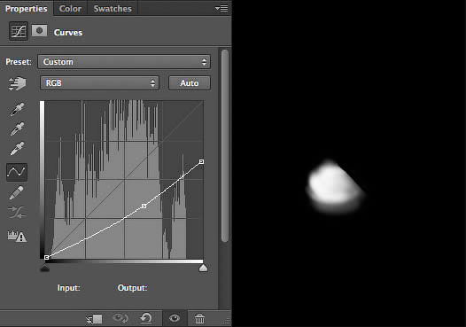Open the Preset dropdown showing Custom

(x=124, y=62)
